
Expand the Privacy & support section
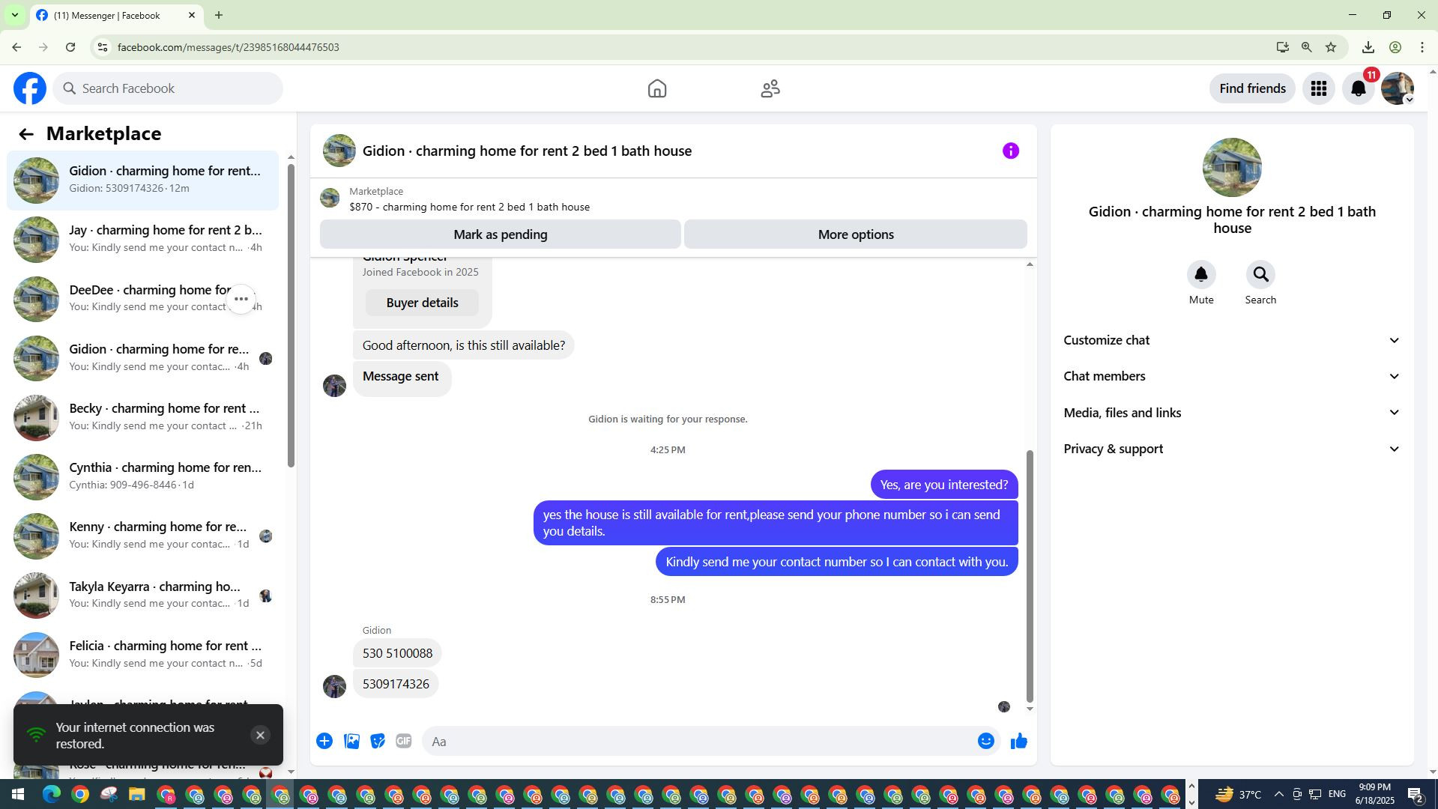pyautogui.click(x=1232, y=449)
